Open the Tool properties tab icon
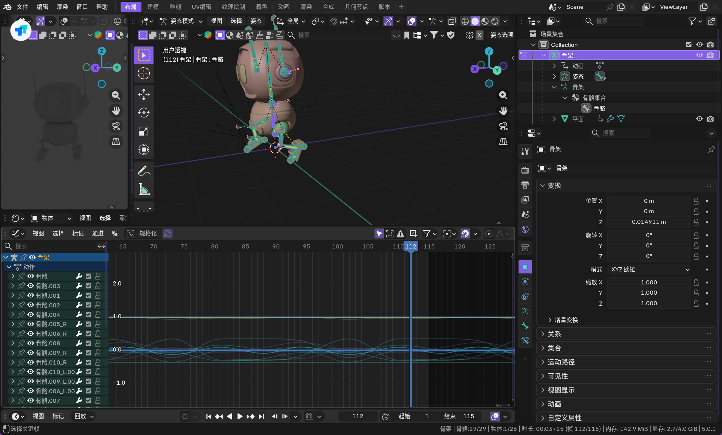This screenshot has height=435, width=722. [525, 151]
